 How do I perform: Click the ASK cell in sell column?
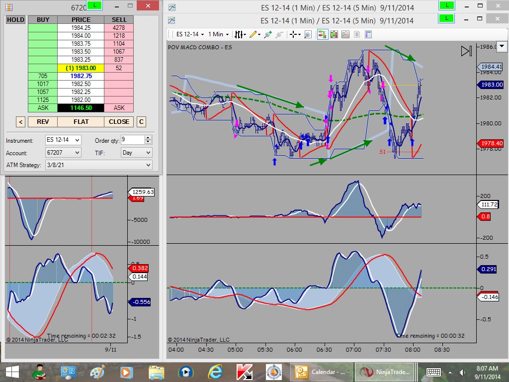click(119, 108)
